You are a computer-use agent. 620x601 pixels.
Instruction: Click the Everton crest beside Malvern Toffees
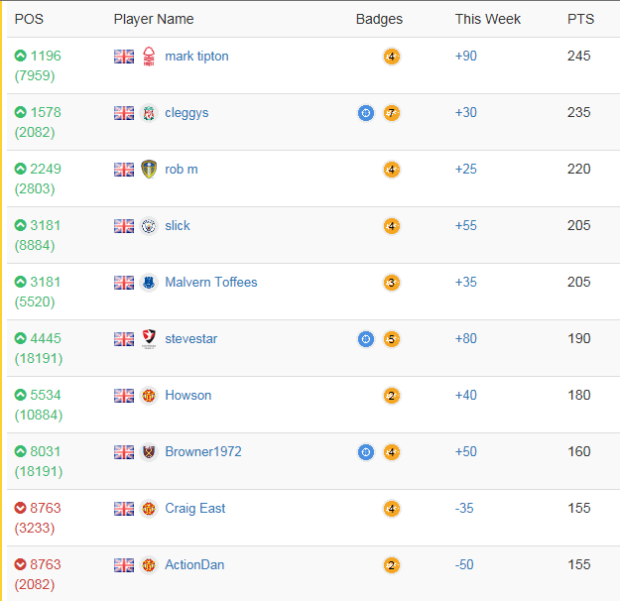pyautogui.click(x=149, y=283)
